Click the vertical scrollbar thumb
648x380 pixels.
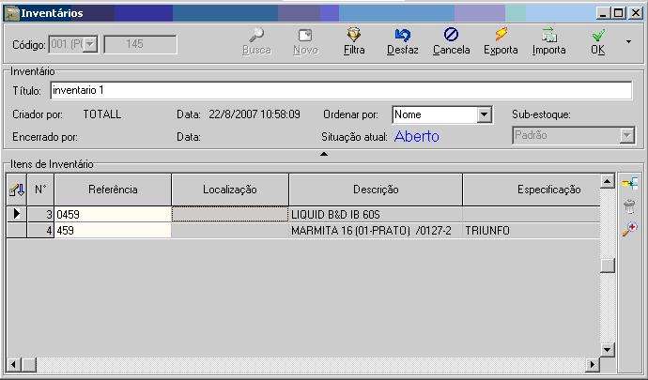(x=607, y=266)
